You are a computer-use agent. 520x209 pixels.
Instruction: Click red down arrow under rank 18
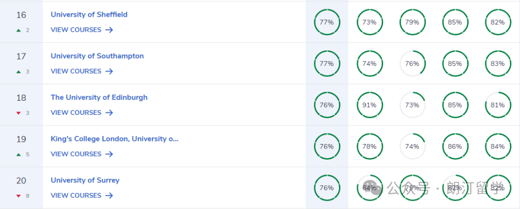19,113
